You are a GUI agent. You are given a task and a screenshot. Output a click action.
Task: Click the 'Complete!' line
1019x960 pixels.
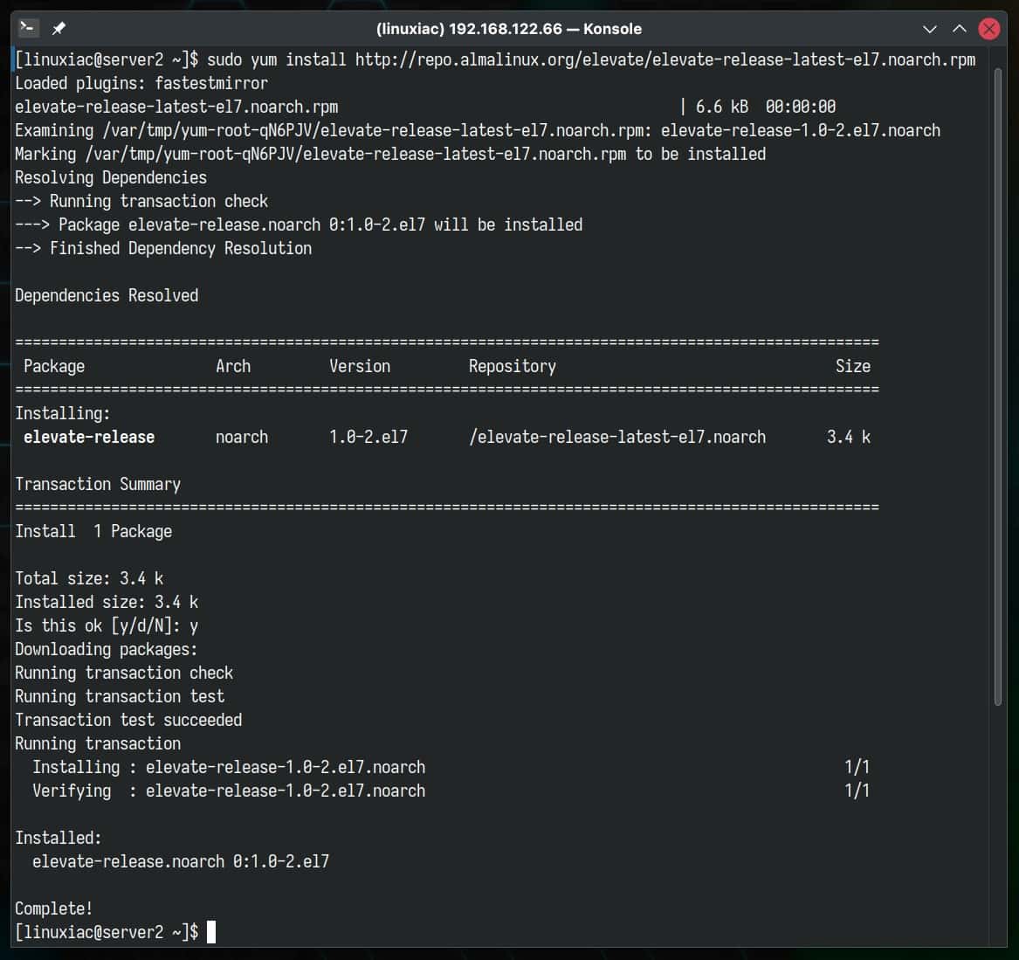click(x=52, y=908)
